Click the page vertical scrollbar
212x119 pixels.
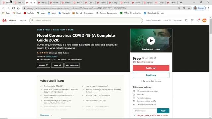[x=211, y=26]
